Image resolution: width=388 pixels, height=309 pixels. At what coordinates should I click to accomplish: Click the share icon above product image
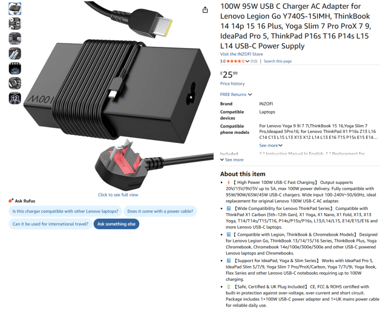point(205,10)
